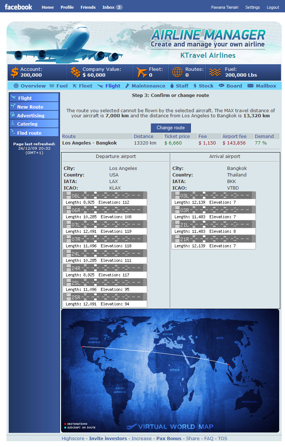This screenshot has width=285, height=447.
Task: Click the Bangkok red dot on map
Action: (228, 364)
